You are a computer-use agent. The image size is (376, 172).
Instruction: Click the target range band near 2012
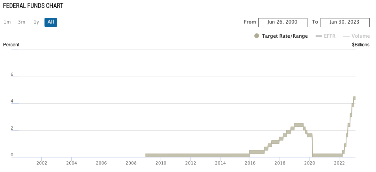(191, 155)
